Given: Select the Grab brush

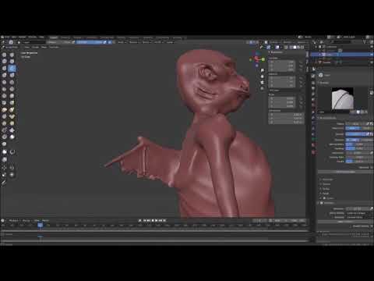Looking at the screenshot, I should pyautogui.click(x=12, y=103).
